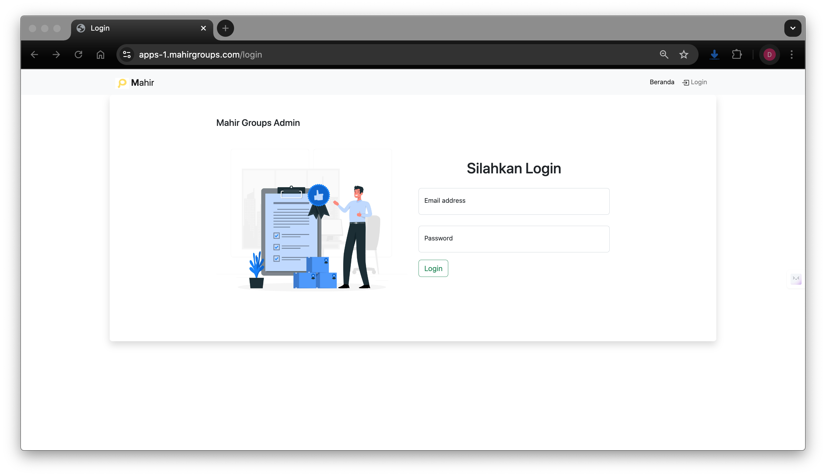Open the Chrome three-dot menu

click(792, 55)
